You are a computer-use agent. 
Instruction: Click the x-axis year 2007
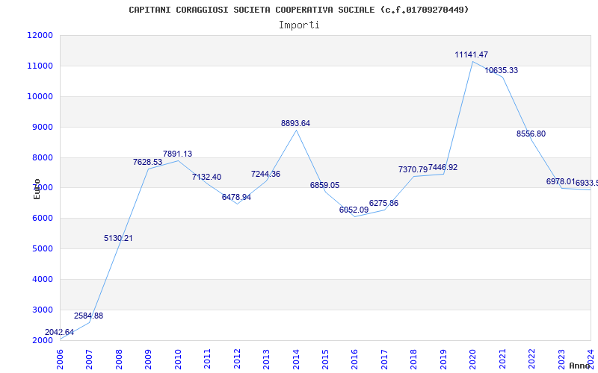coord(89,359)
